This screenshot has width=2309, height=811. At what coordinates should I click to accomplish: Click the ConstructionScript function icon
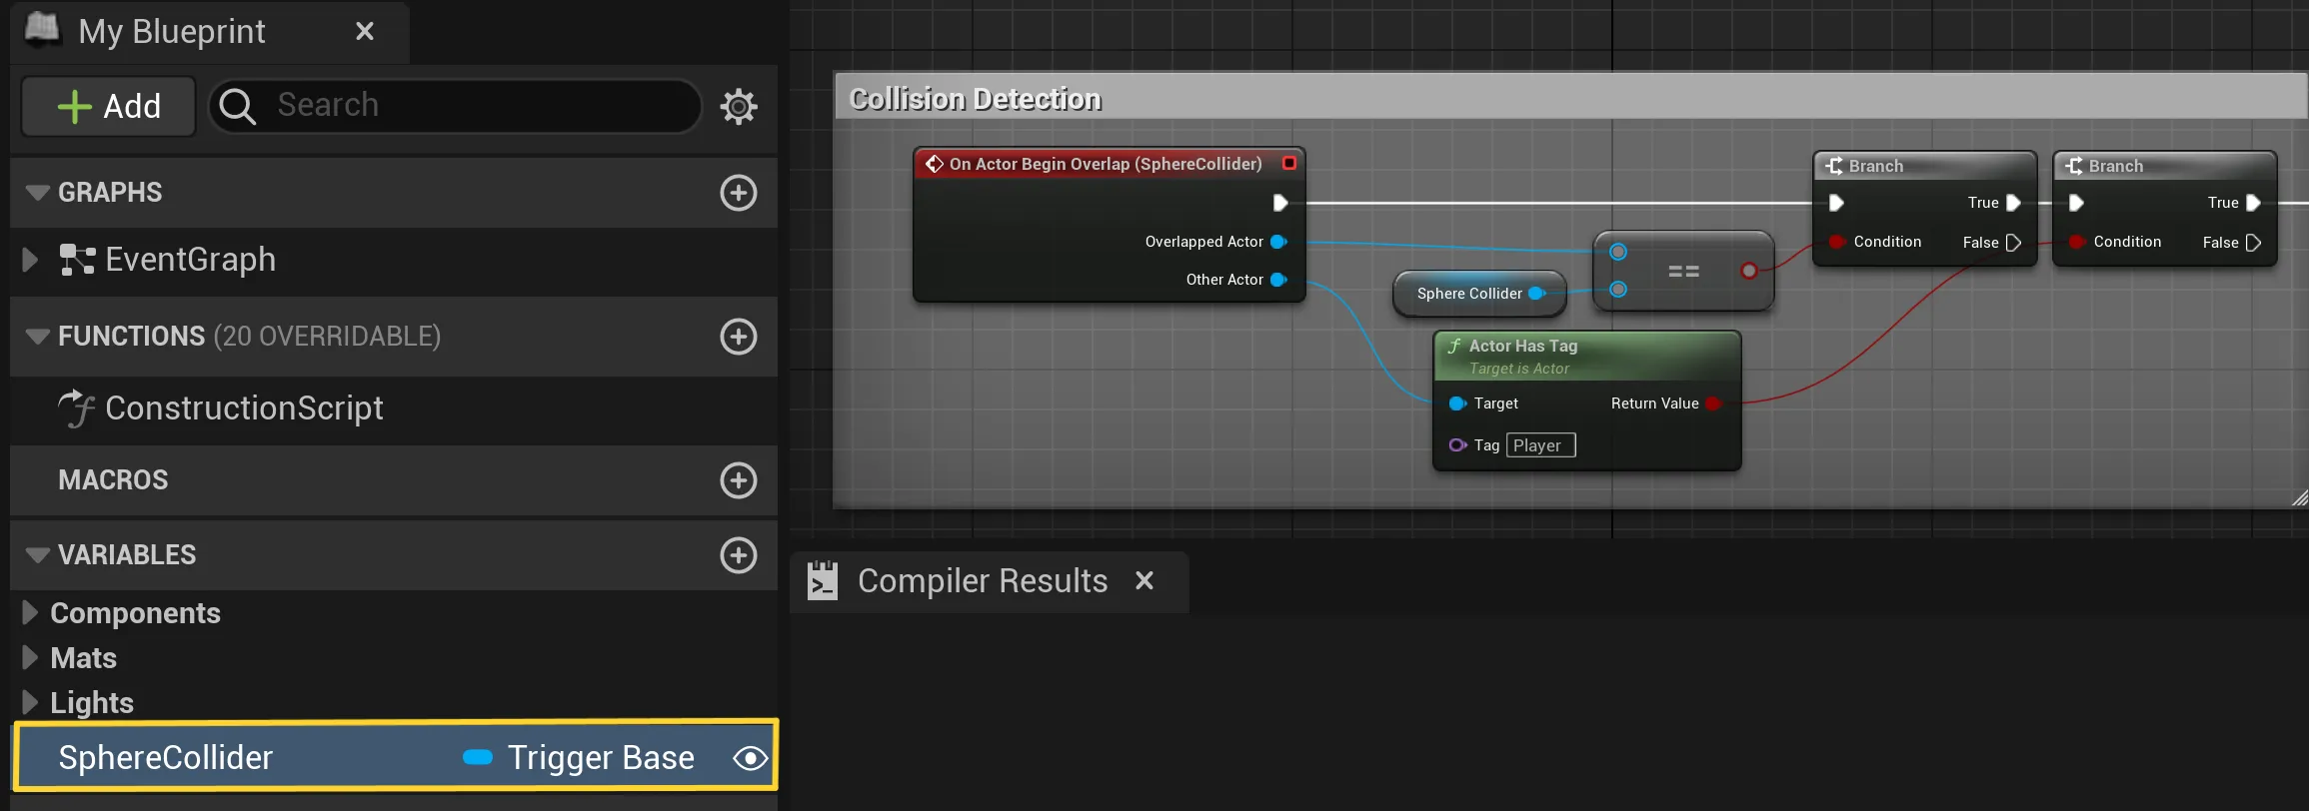click(x=76, y=408)
